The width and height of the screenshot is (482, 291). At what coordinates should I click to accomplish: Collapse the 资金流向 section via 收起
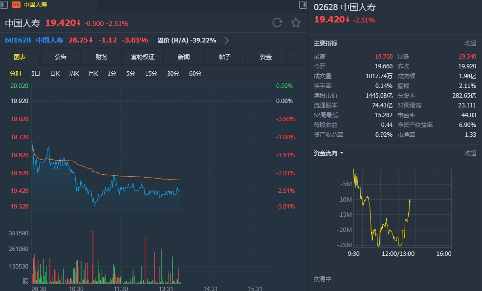point(470,153)
